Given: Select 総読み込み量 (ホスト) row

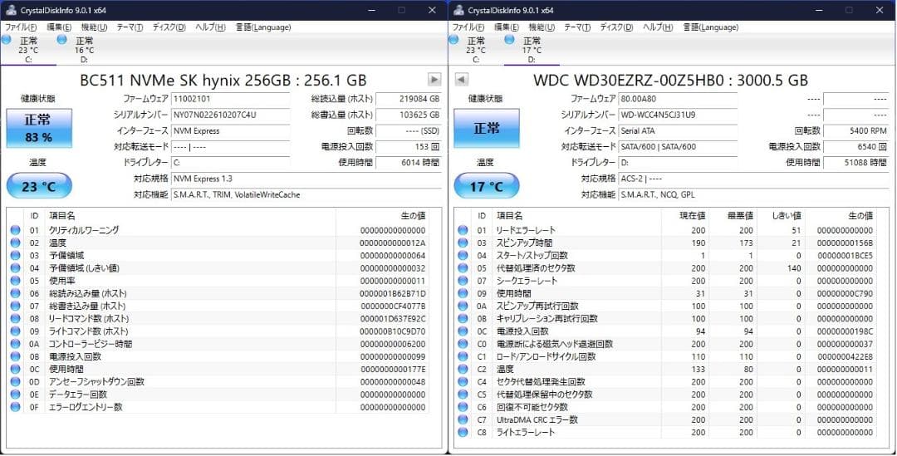Looking at the screenshot, I should pyautogui.click(x=218, y=293).
